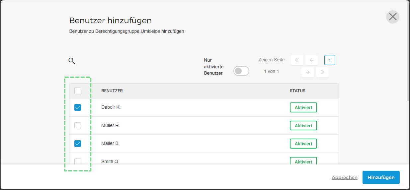Go to first page double-arrow icon

click(x=297, y=60)
